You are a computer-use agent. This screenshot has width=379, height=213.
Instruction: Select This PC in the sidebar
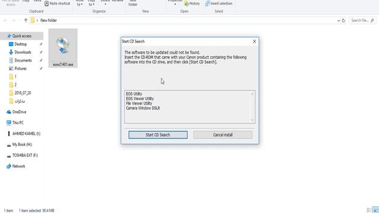coord(15,122)
